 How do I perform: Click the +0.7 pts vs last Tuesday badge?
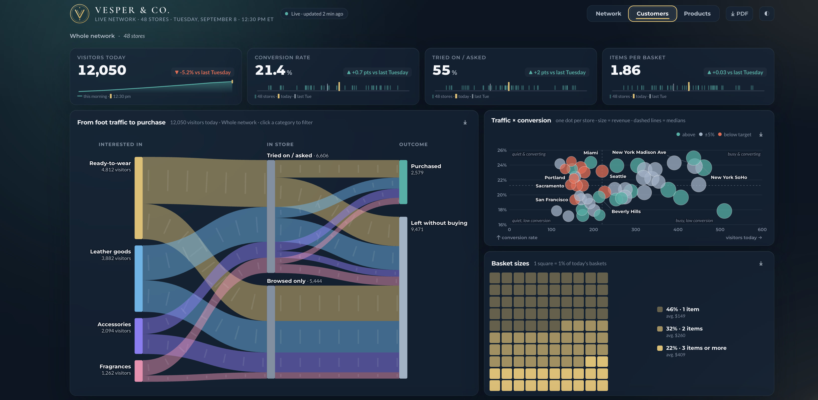tap(377, 72)
